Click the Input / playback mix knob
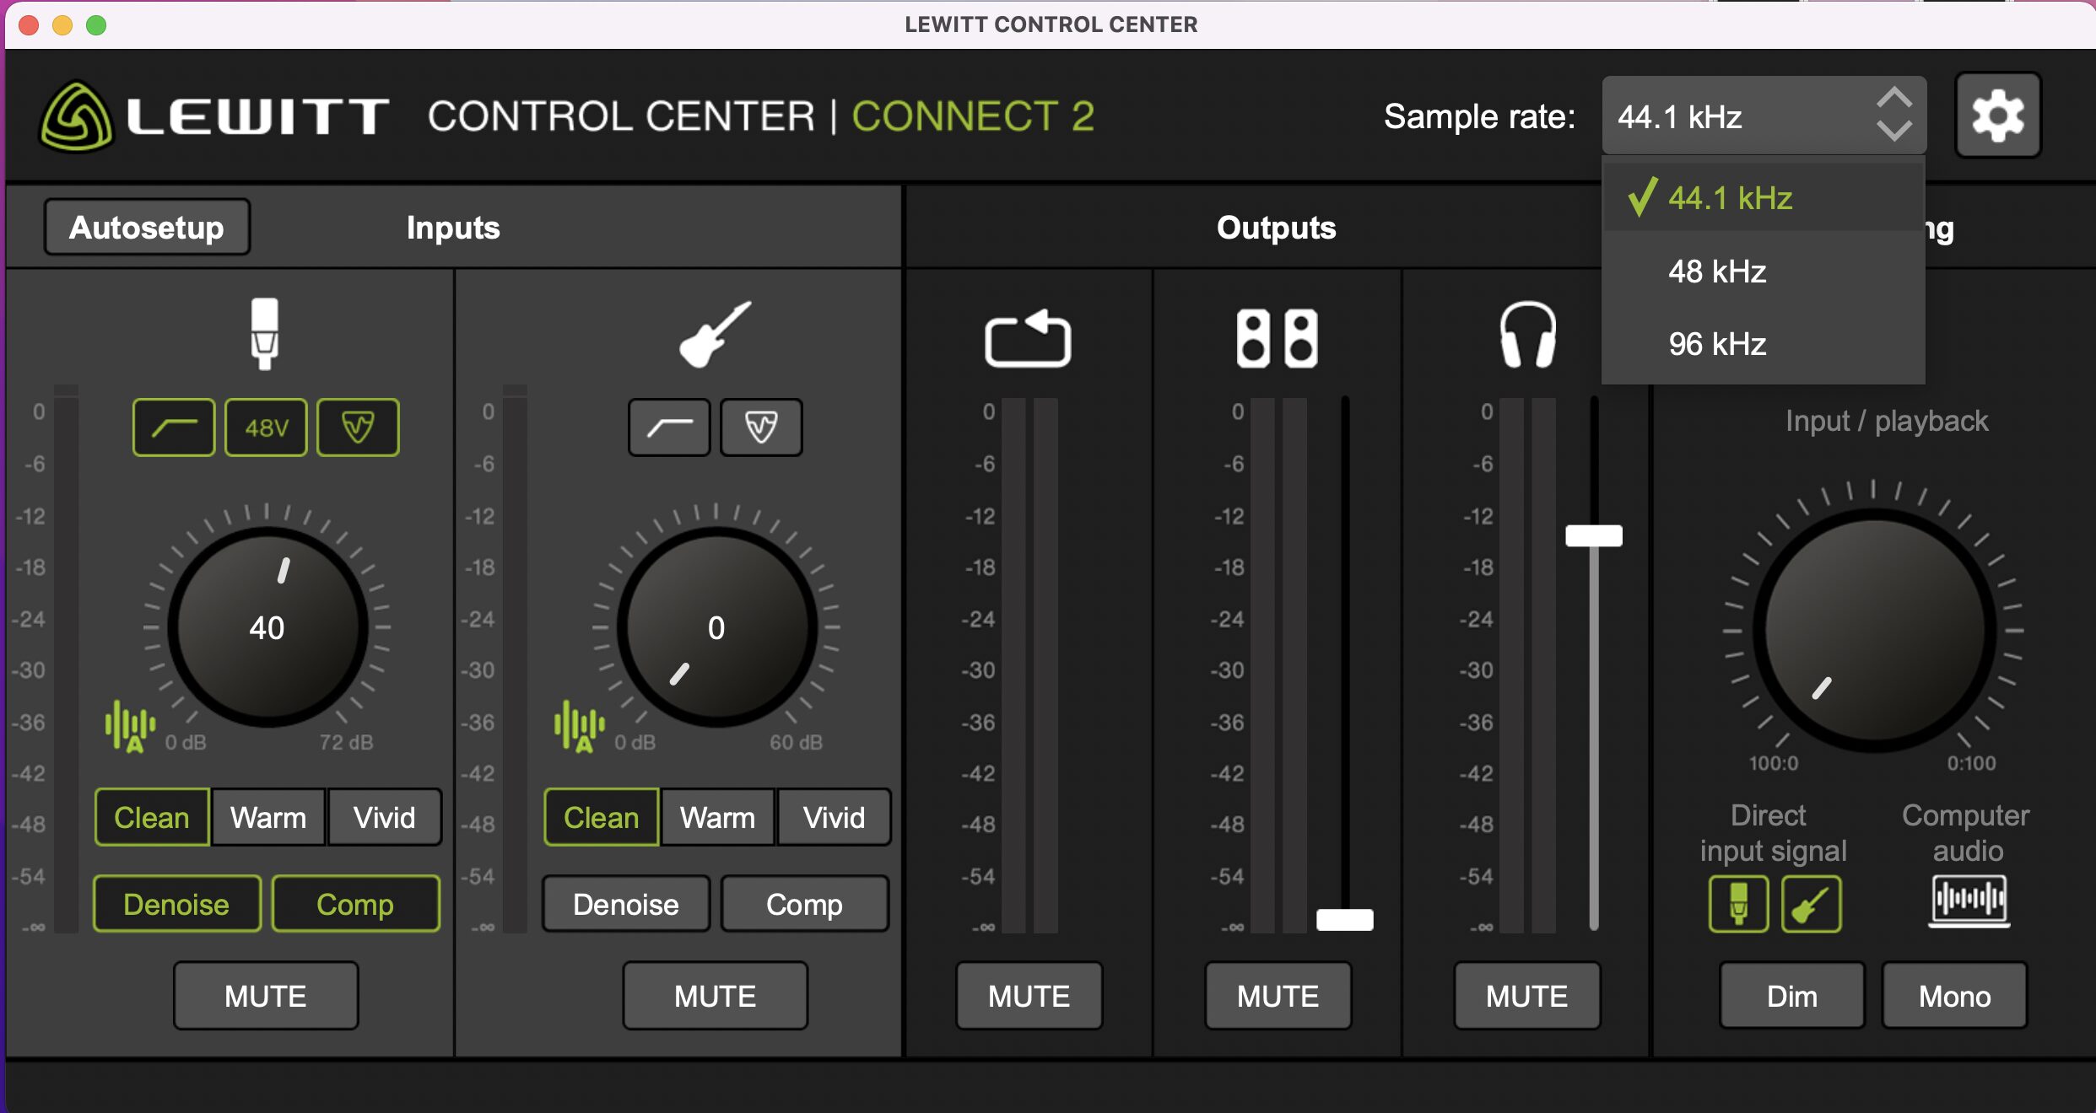Viewport: 2096px width, 1113px height. click(1874, 629)
